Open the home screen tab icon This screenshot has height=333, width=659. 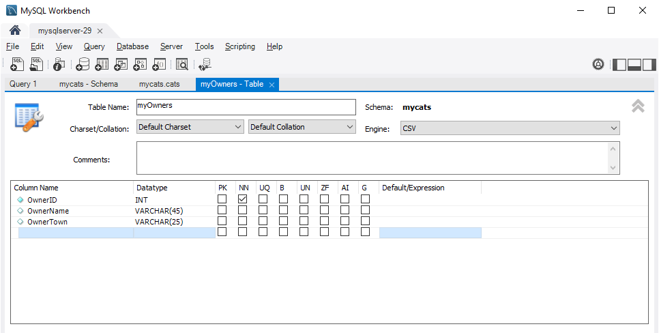click(x=15, y=30)
